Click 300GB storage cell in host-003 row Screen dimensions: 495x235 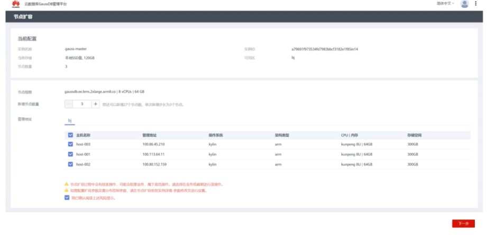tap(412, 144)
